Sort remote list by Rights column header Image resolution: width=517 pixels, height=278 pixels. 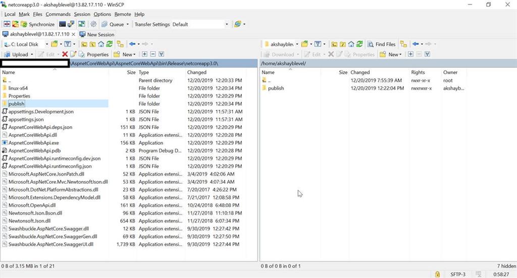418,73
